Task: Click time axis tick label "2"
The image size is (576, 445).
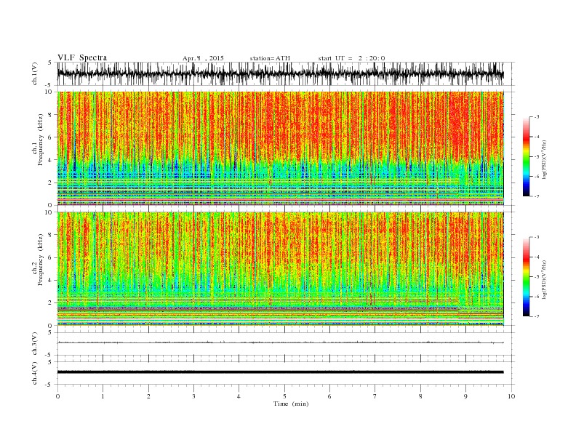Action: tap(148, 396)
